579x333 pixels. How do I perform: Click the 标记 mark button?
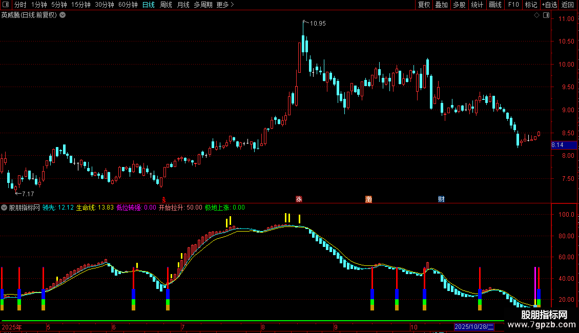tap(531, 5)
